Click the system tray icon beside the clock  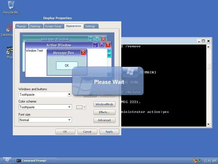[200, 161]
